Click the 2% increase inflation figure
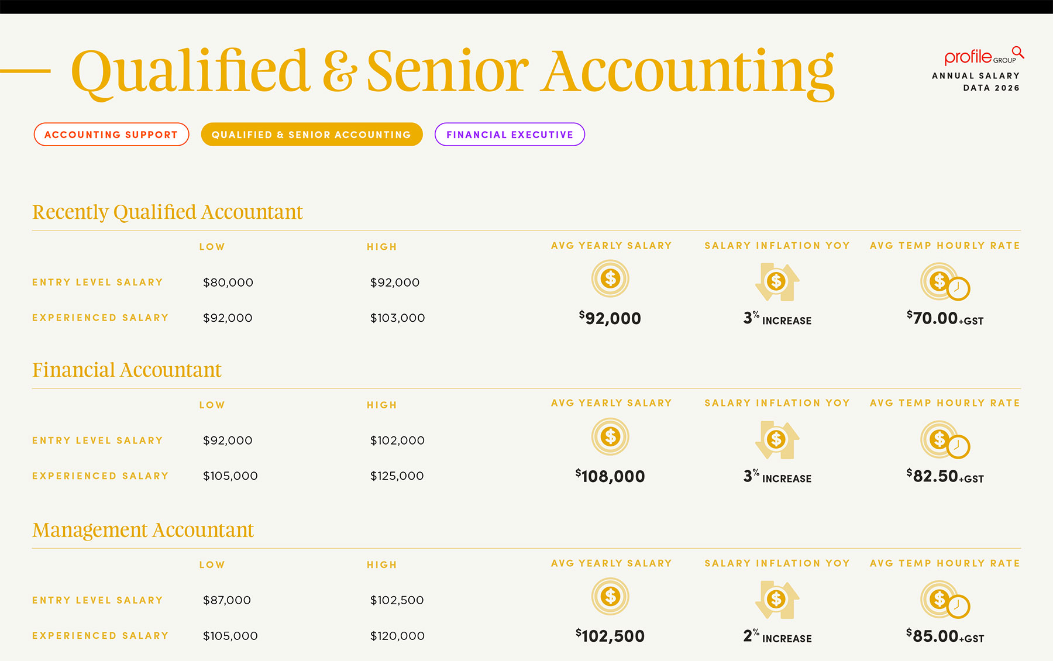 click(x=777, y=636)
